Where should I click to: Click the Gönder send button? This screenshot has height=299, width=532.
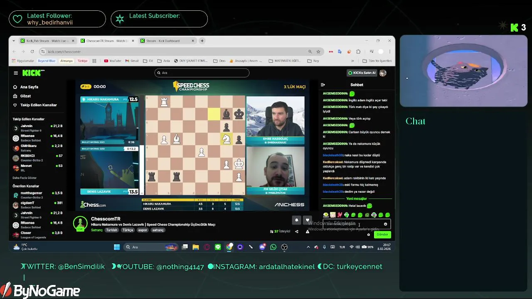(382, 235)
